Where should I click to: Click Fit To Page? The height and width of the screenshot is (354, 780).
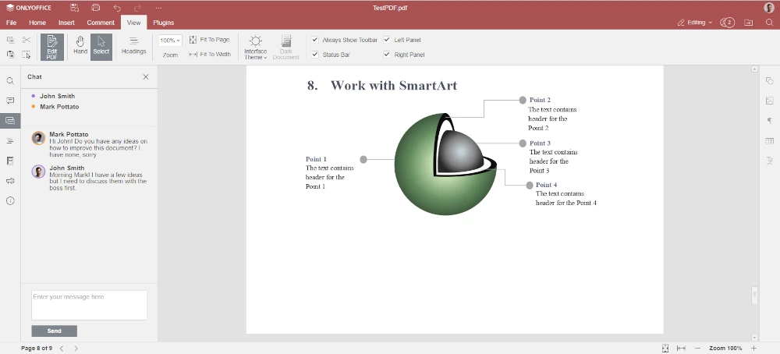[209, 40]
